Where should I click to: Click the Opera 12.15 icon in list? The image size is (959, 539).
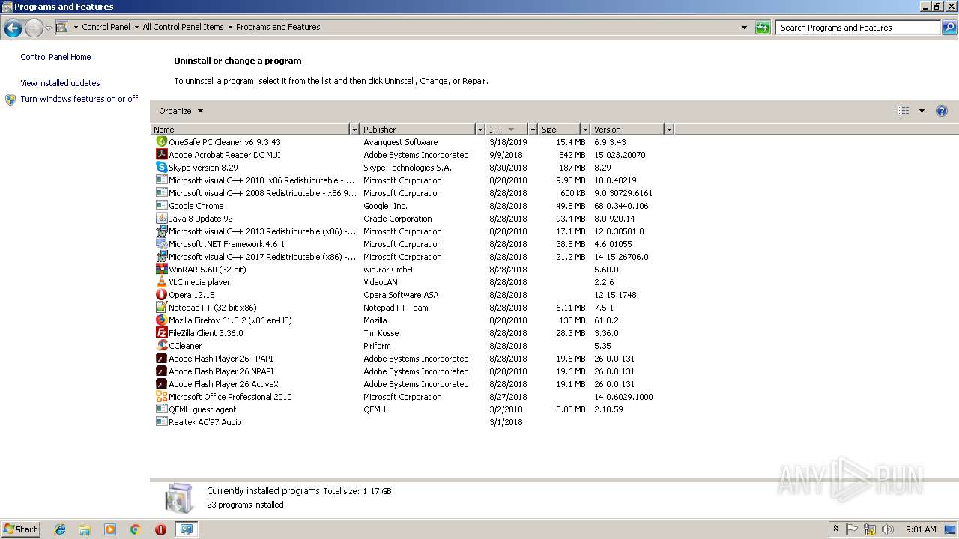point(161,294)
